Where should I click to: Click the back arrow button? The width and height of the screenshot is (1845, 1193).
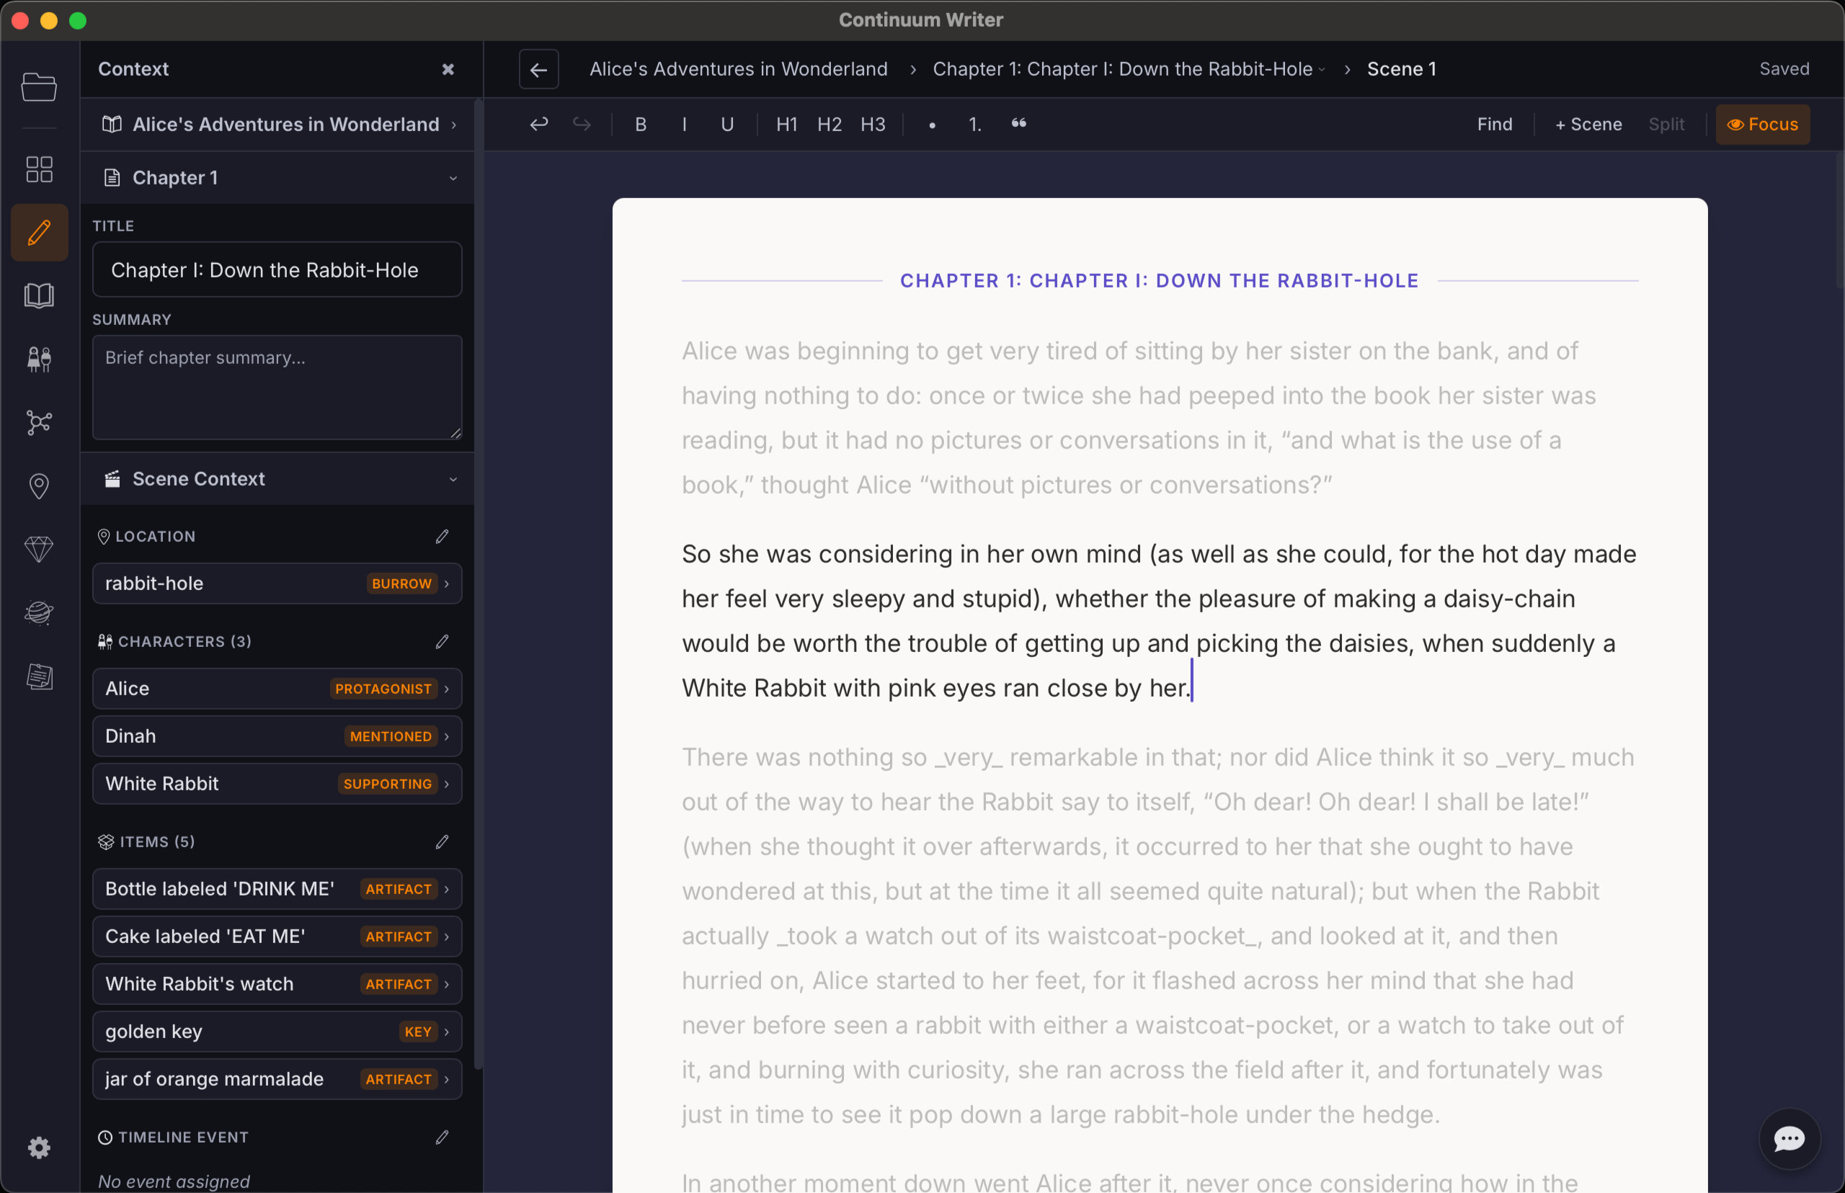click(x=538, y=69)
